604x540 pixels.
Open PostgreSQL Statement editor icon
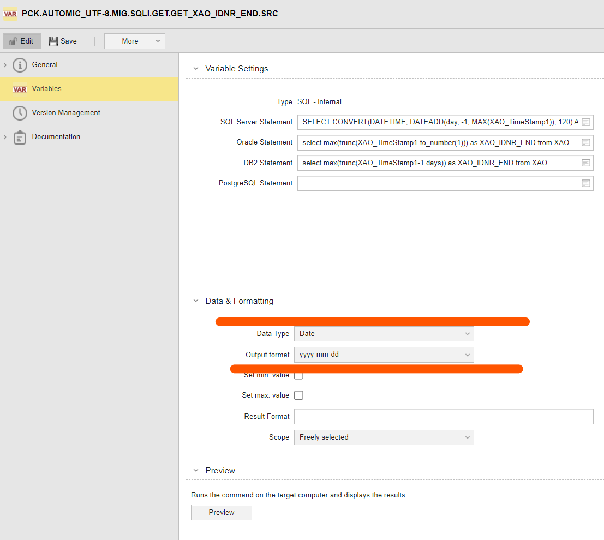[586, 183]
